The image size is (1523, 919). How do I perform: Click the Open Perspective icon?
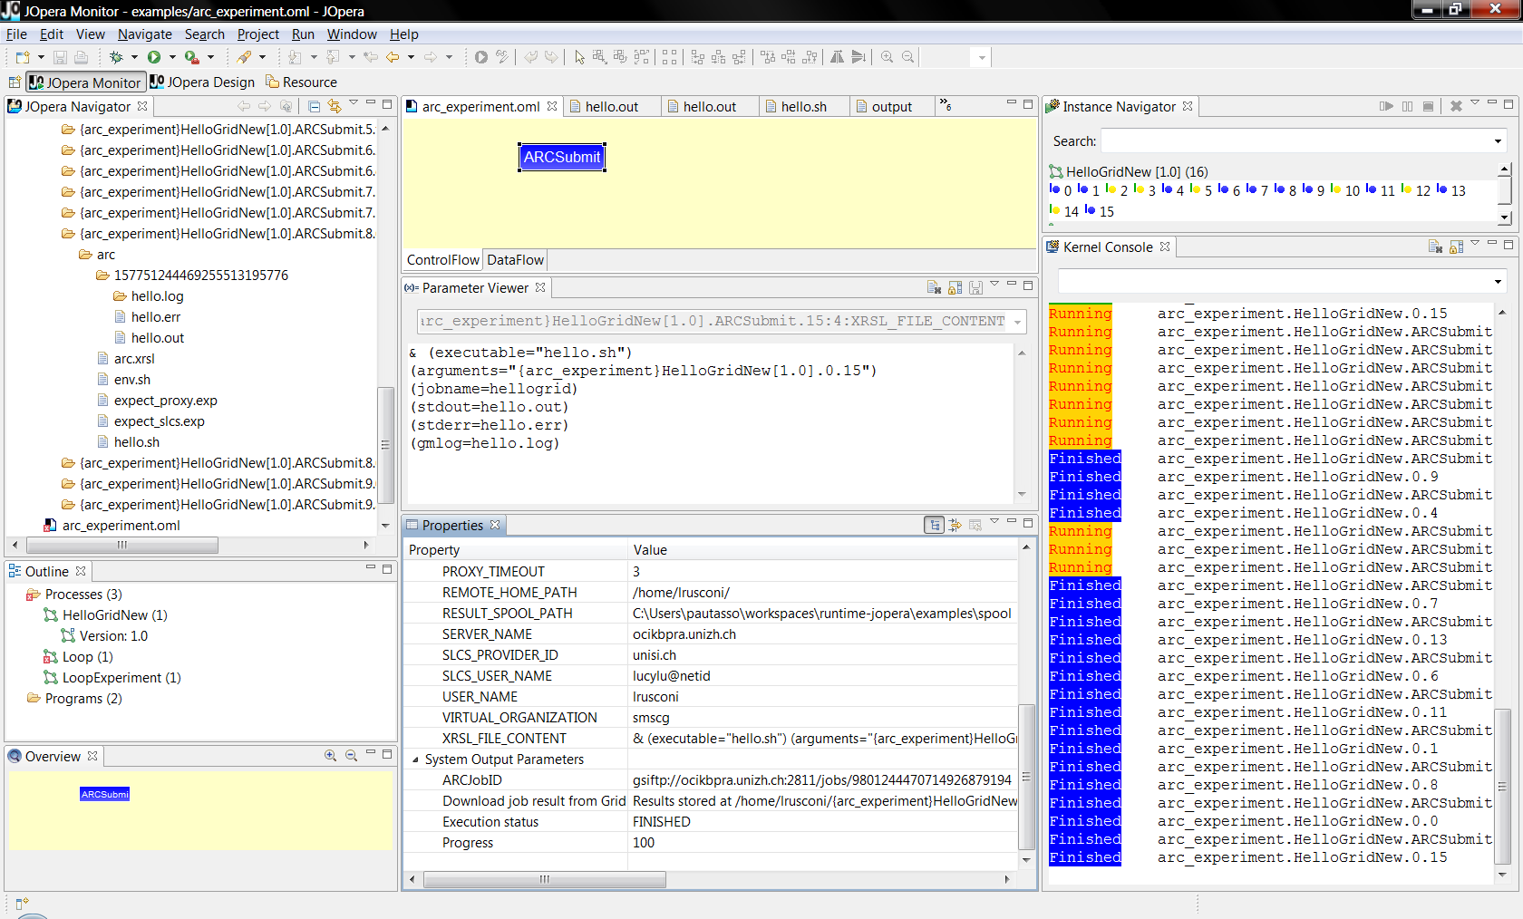pos(15,82)
